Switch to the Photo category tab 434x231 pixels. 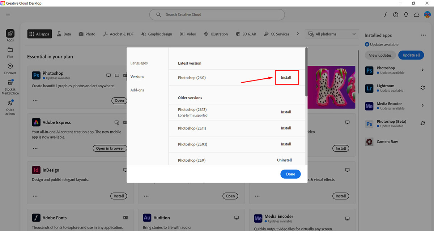click(87, 34)
